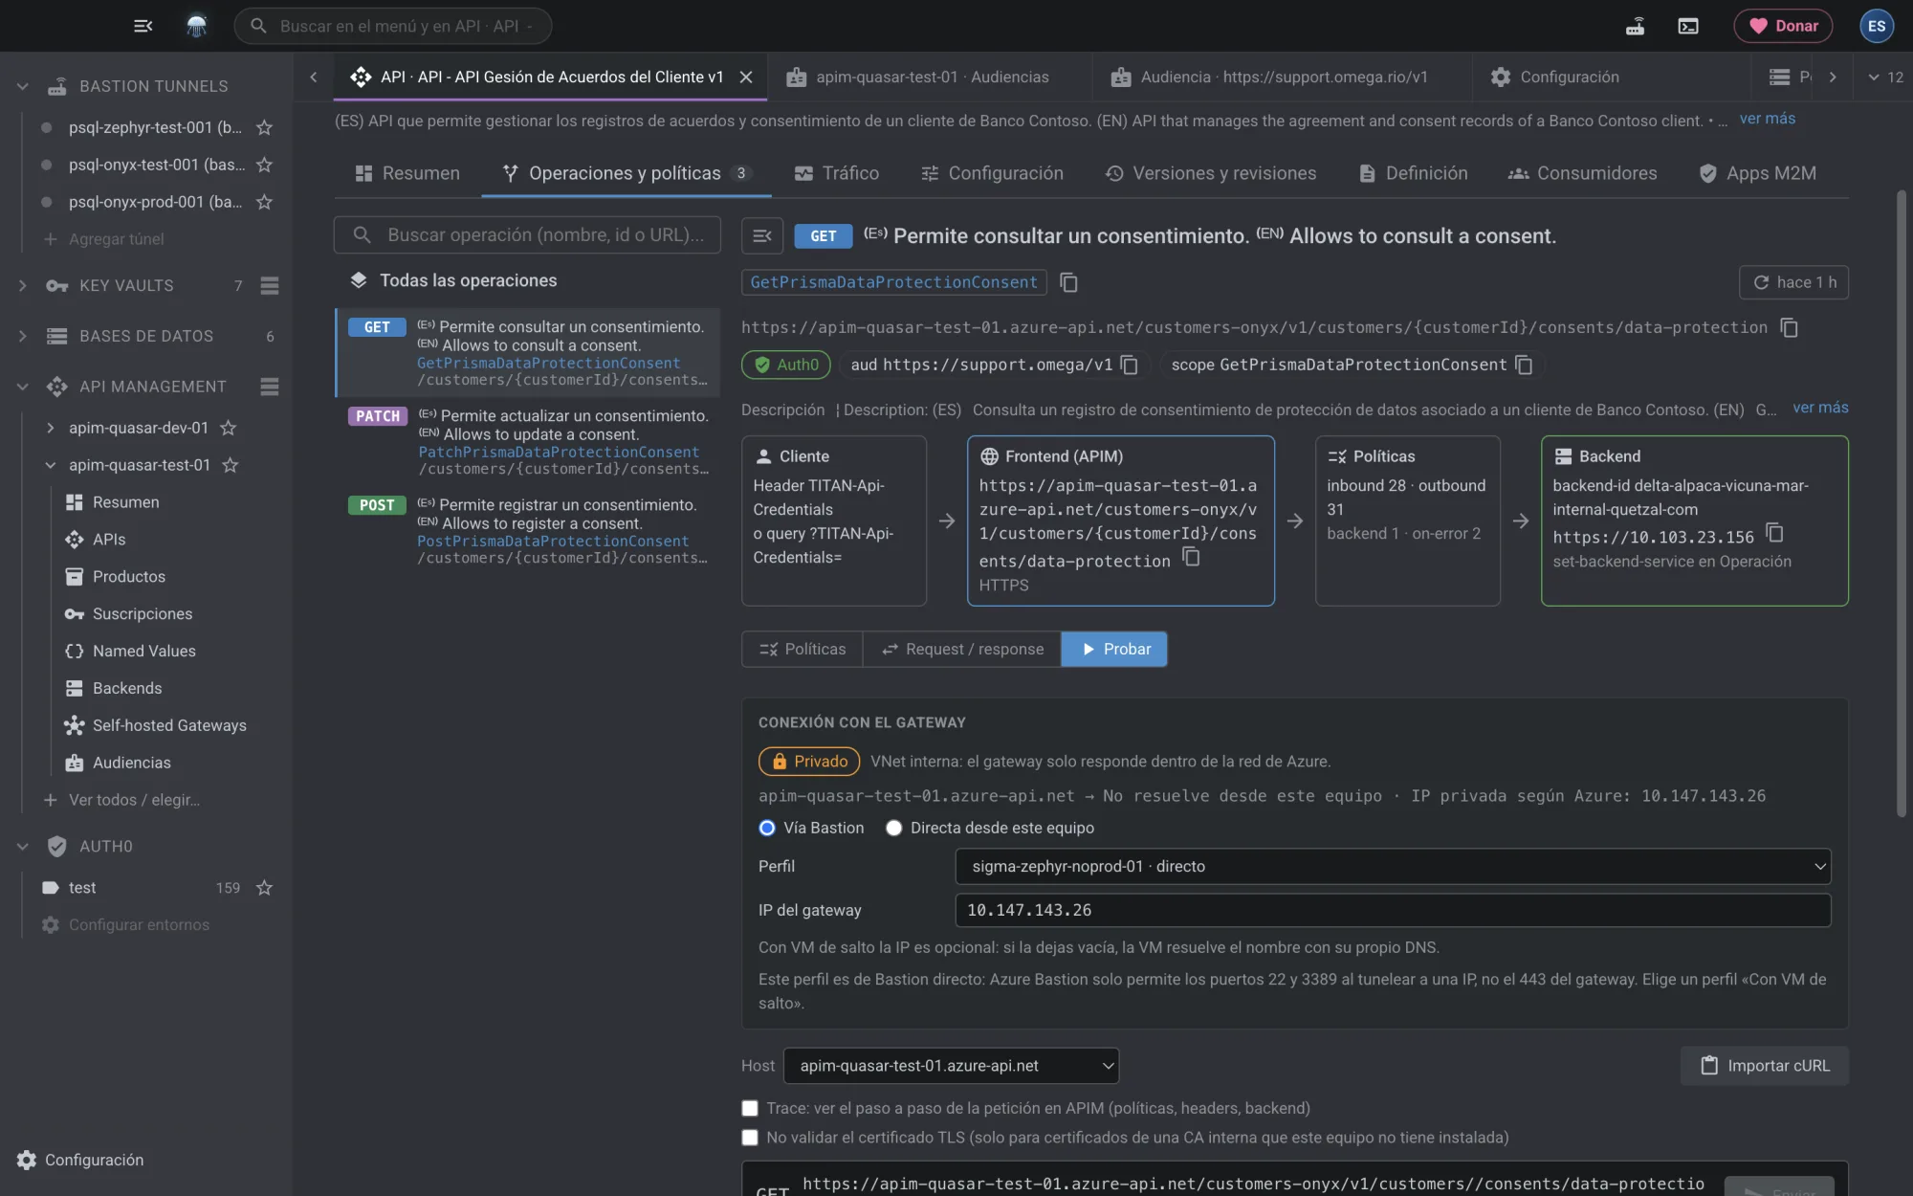Copy the backend URL https://10.103.23.156
1913x1196 pixels.
1774,533
